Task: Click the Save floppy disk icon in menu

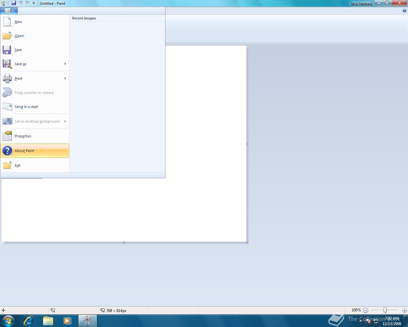Action: (x=7, y=50)
